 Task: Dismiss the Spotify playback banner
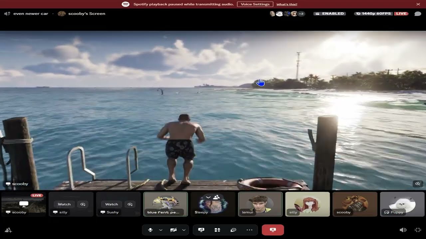(x=418, y=4)
